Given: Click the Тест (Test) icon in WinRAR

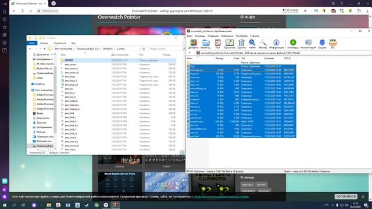Looking at the screenshot, I should (x=217, y=44).
